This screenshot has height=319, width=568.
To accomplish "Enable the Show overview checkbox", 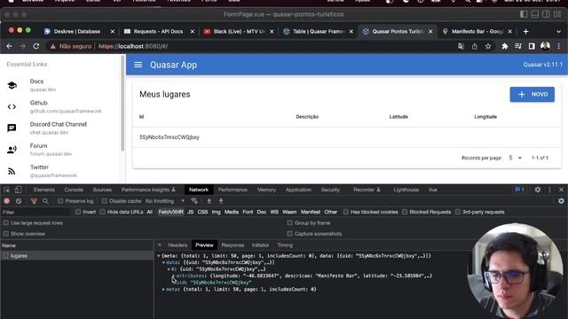I will pos(6,234).
